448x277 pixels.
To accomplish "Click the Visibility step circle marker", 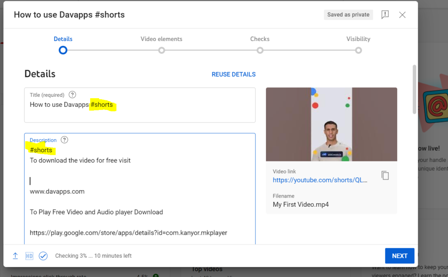I will (x=358, y=51).
